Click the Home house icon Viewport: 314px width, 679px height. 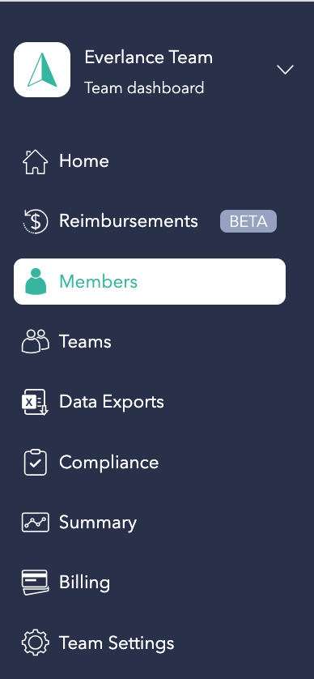coord(35,161)
